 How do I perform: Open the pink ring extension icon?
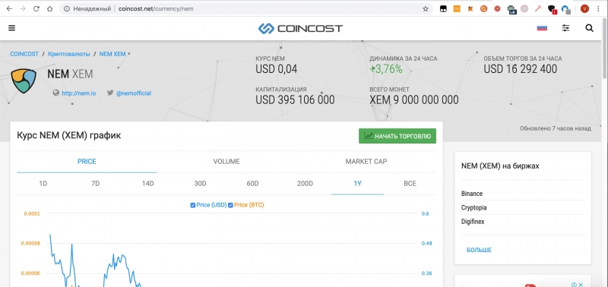(524, 8)
